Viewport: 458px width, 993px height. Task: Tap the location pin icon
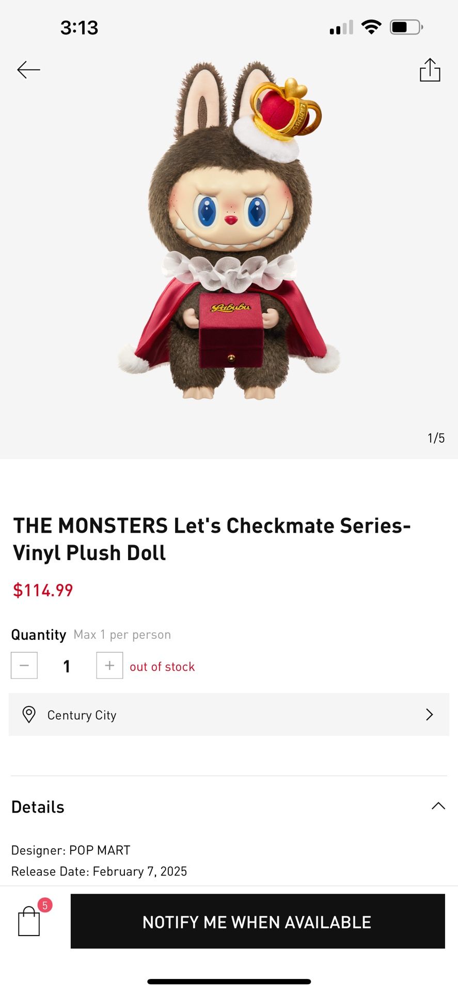click(x=29, y=715)
